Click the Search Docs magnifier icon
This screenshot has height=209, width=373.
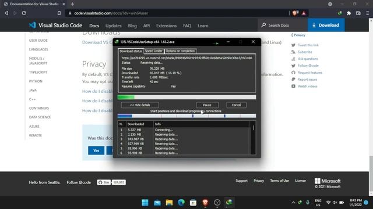(x=263, y=25)
